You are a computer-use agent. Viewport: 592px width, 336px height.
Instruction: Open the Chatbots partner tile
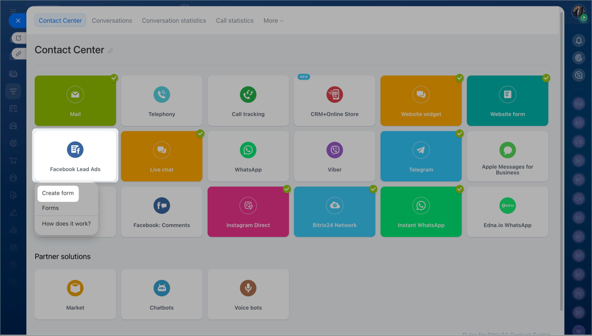(161, 294)
